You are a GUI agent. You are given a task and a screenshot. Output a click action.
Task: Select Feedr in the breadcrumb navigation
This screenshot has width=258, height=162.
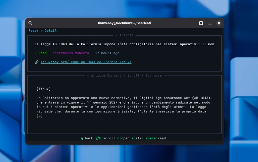point(33,30)
